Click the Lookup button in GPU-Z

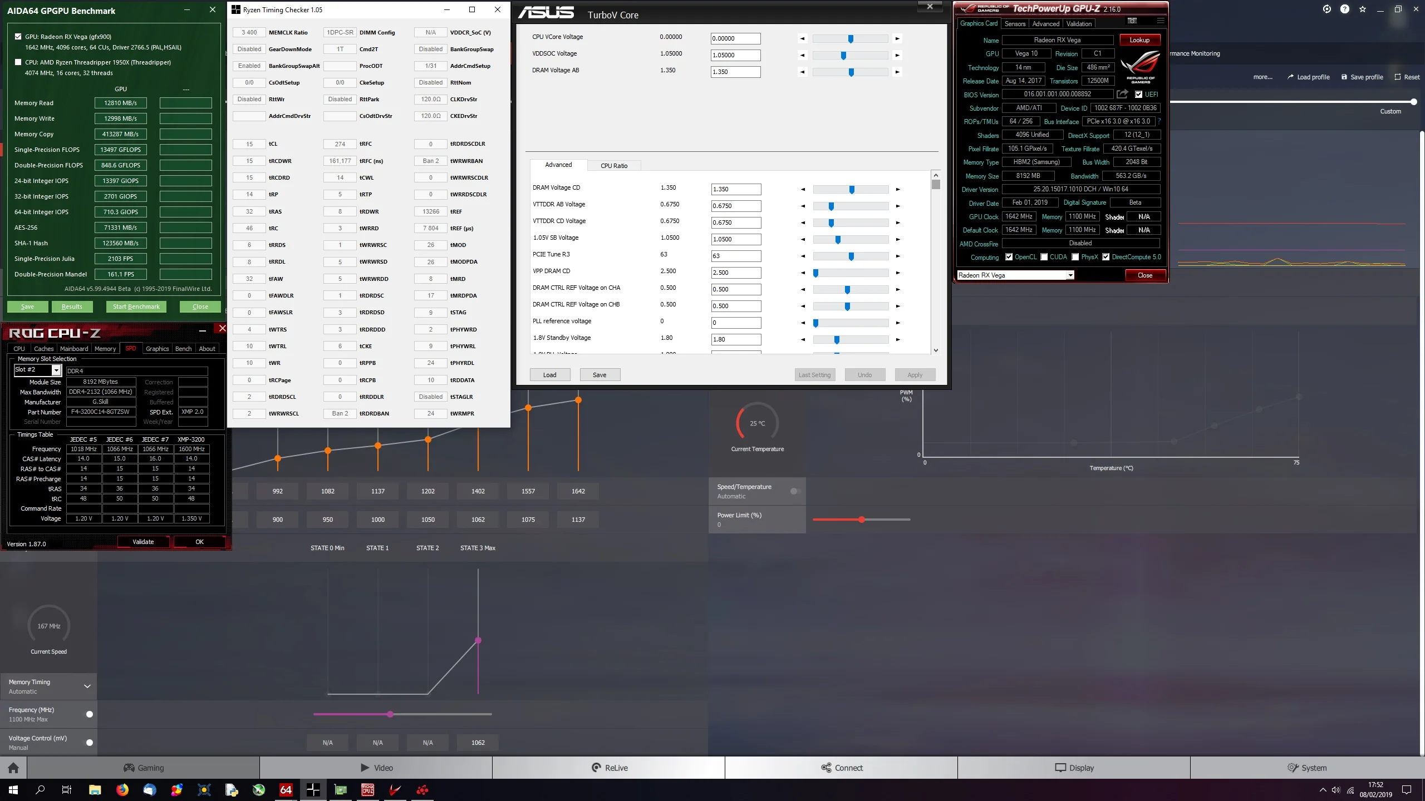(x=1139, y=40)
